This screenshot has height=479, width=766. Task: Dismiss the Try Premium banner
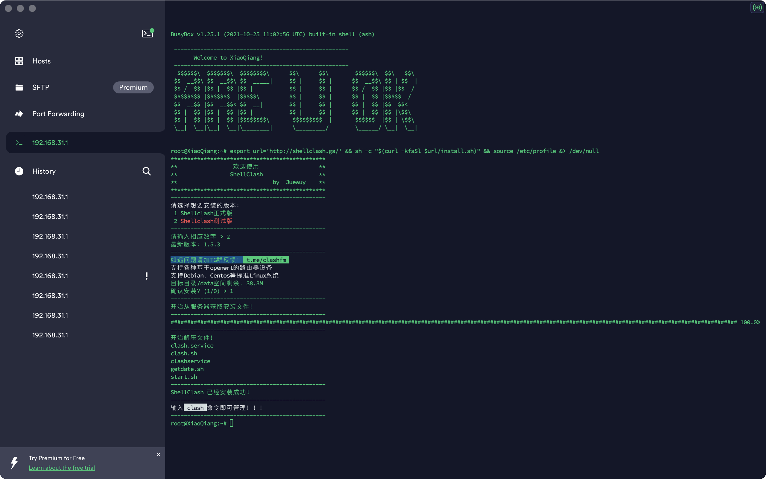(x=159, y=455)
